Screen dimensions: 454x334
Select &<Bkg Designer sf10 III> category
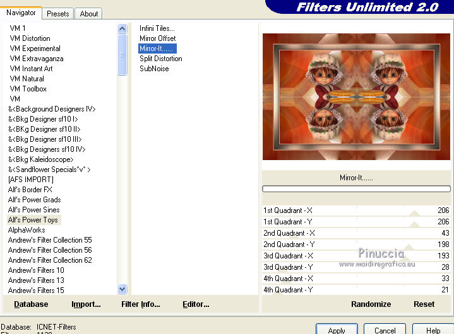[45, 139]
